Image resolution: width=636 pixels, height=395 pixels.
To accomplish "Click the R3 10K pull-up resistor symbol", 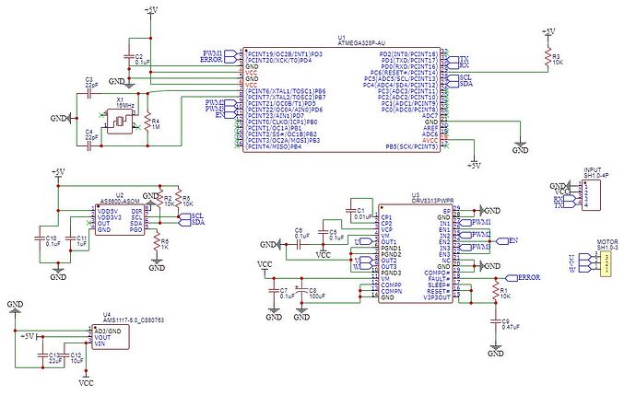I will [548, 56].
